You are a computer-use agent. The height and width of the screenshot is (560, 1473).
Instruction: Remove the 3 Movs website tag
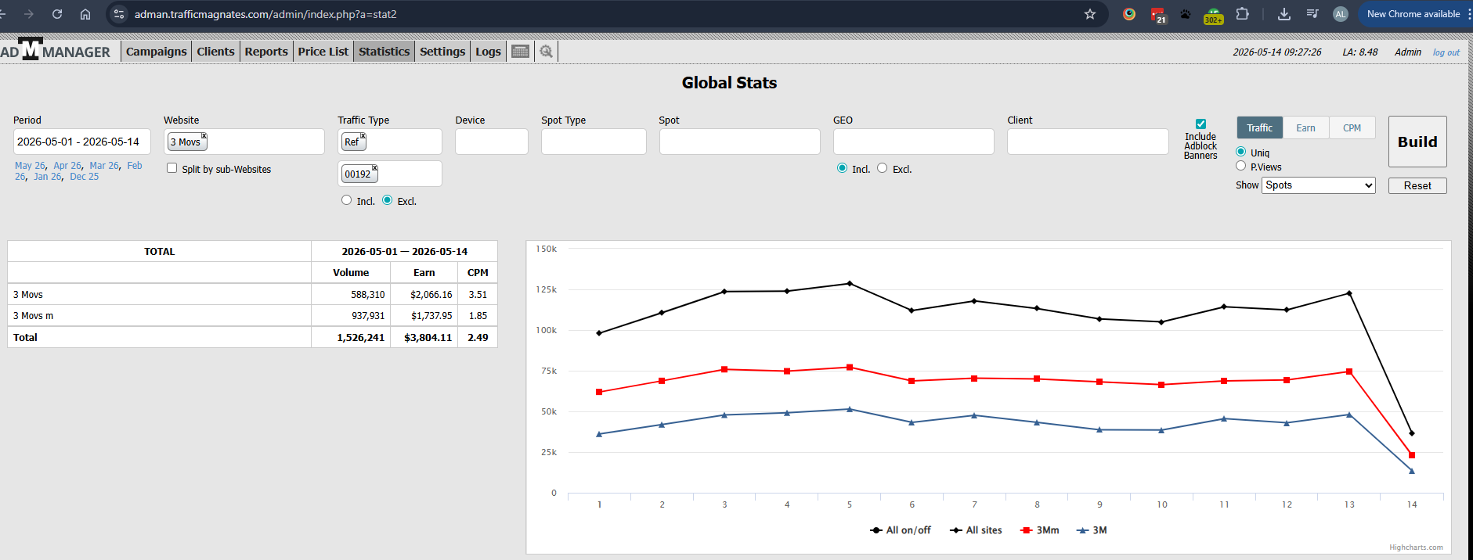tap(204, 136)
